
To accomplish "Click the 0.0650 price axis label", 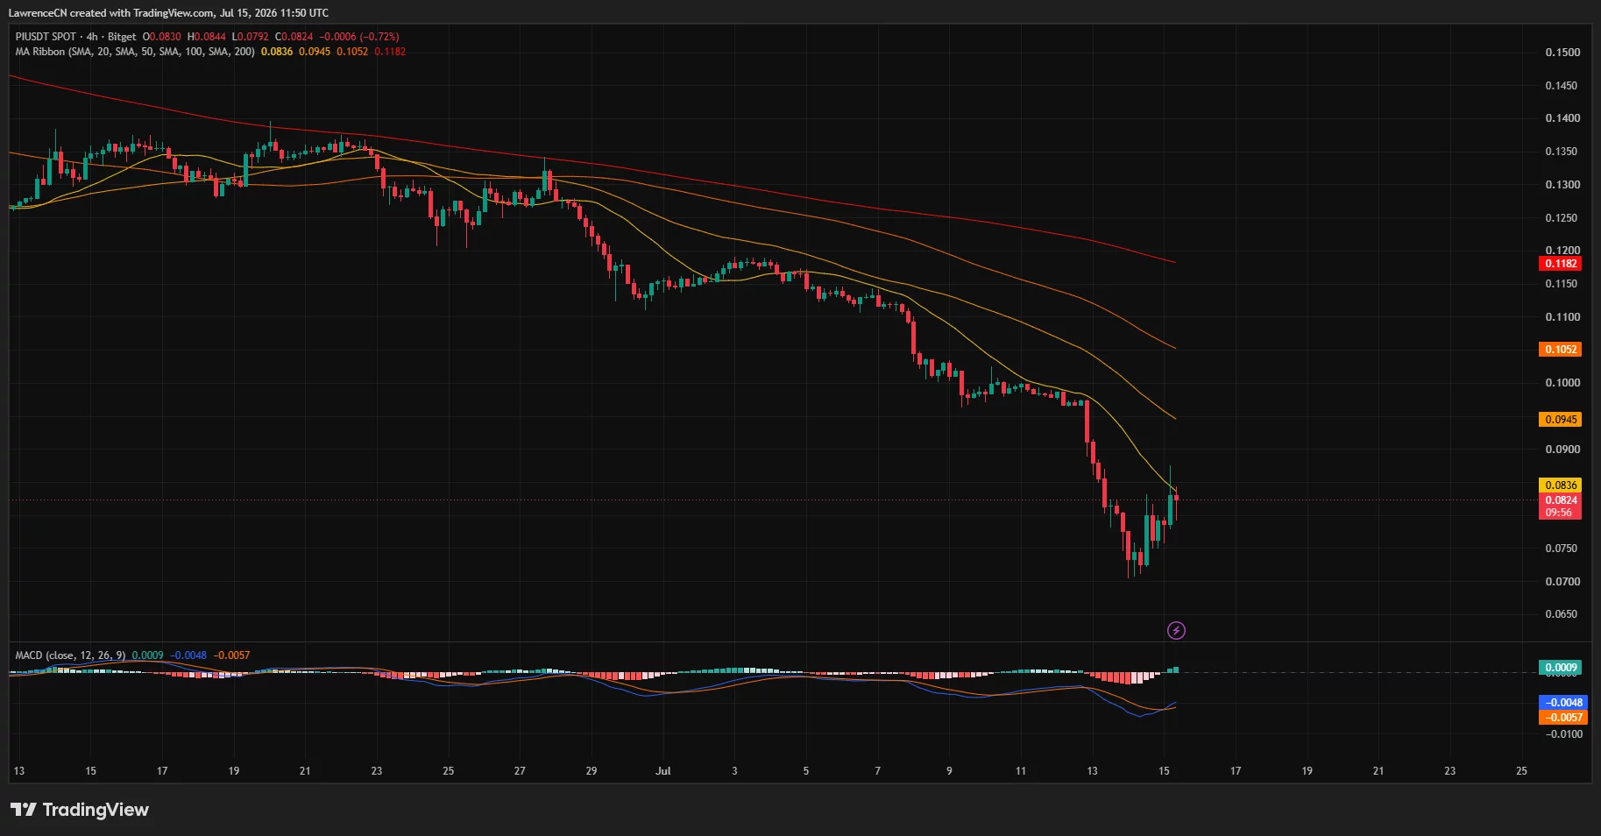I will (1562, 614).
